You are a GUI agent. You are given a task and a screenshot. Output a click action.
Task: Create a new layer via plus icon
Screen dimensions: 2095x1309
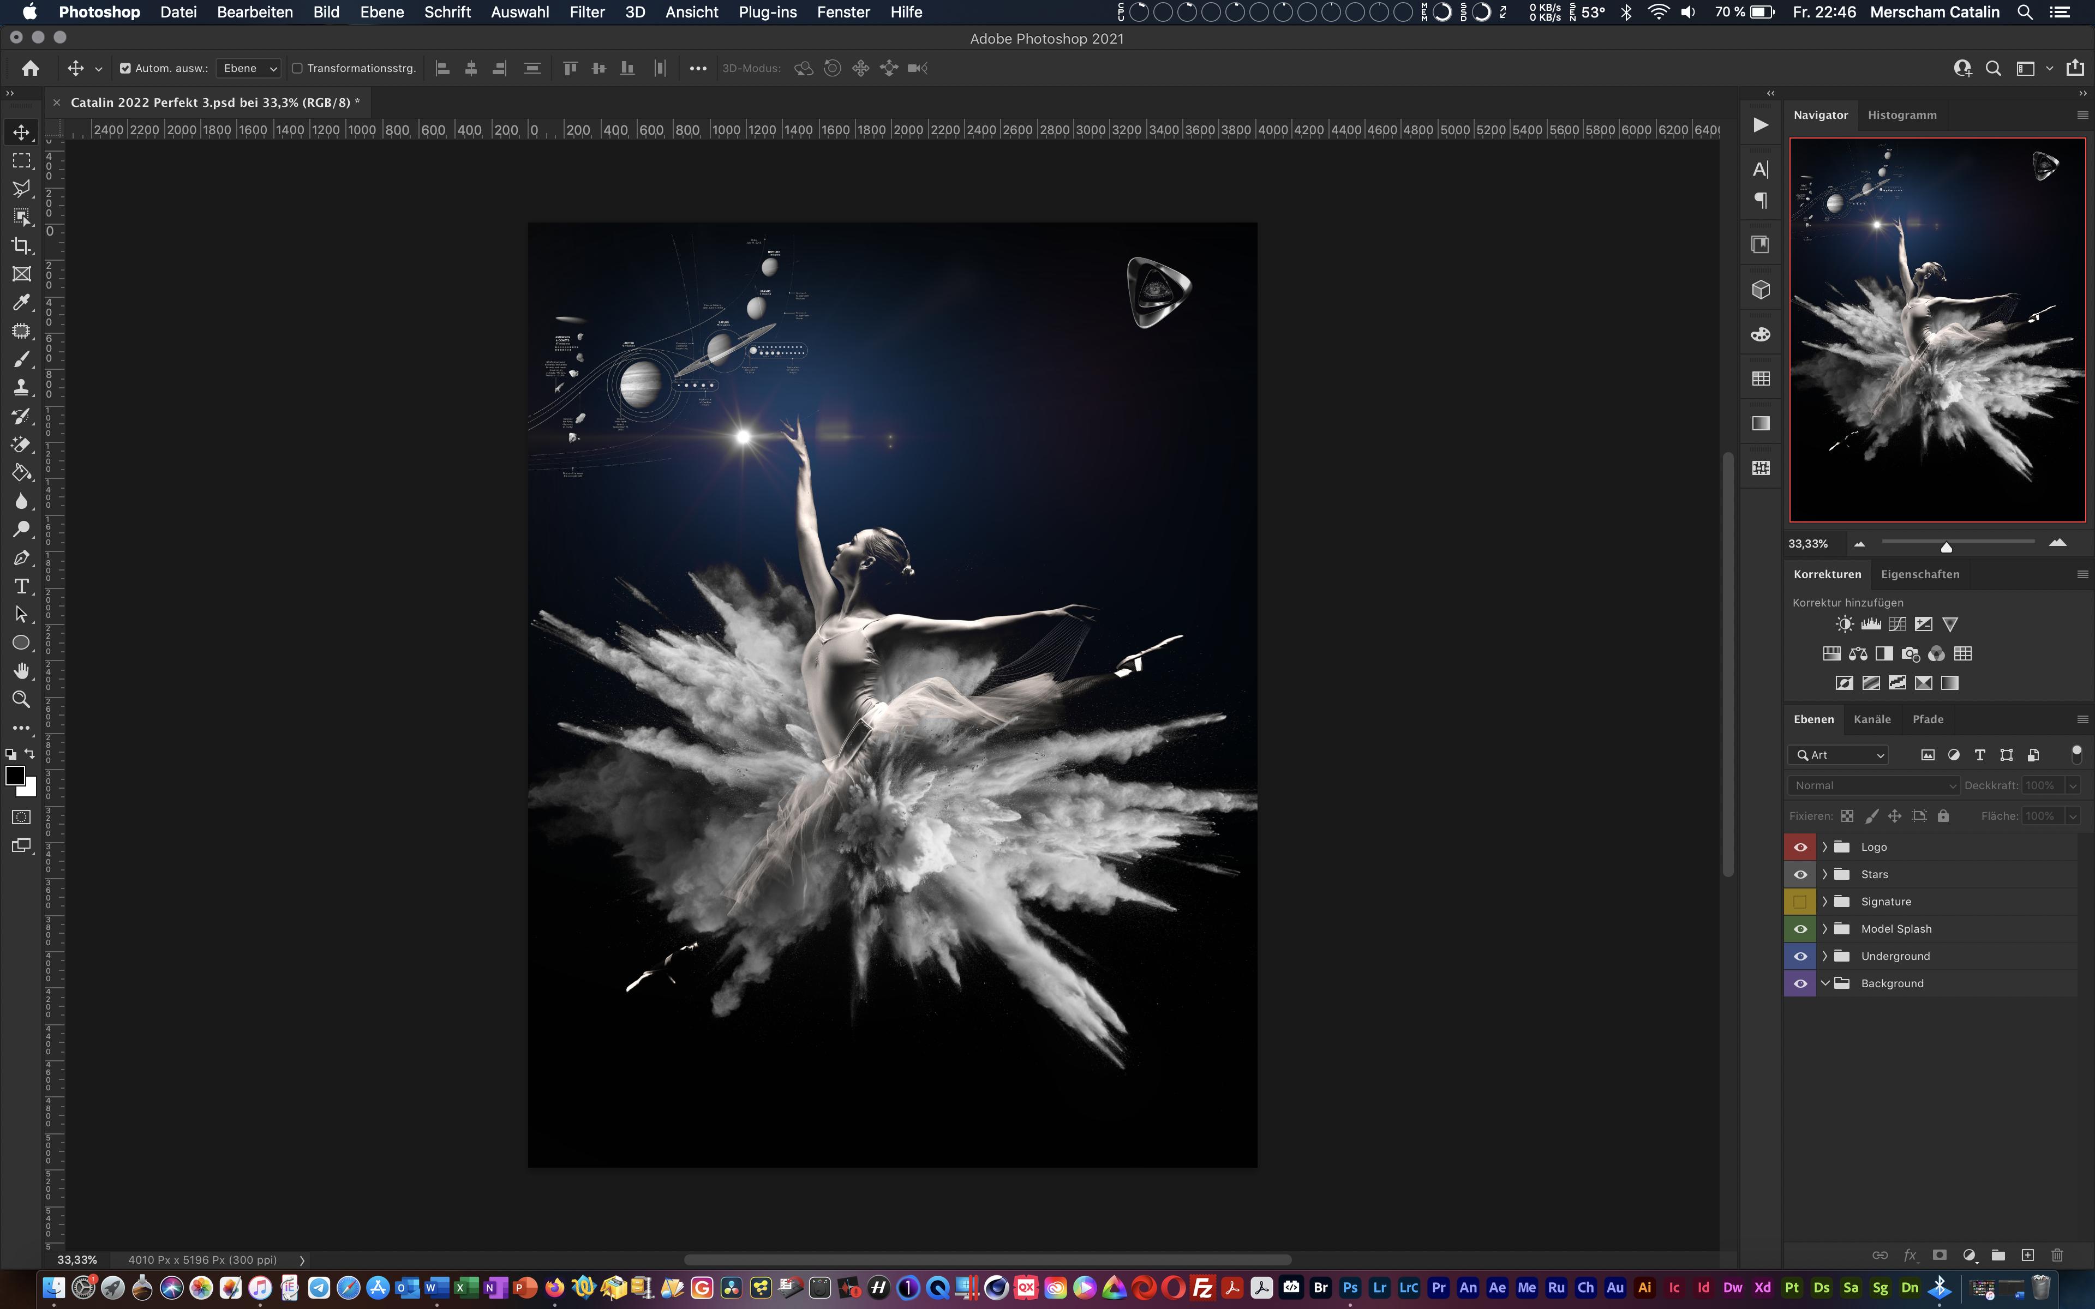[x=2027, y=1256]
